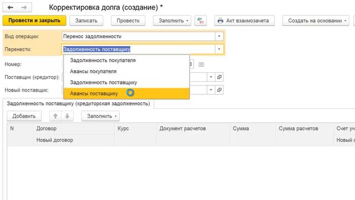Click the small icon beside the Номер row
355x200 pixels.
pos(201,64)
